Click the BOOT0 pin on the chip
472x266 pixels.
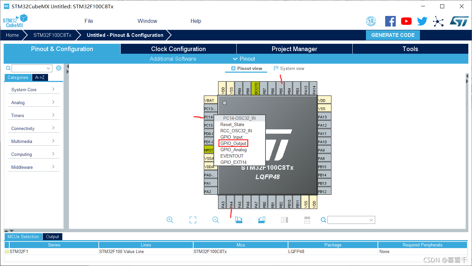255,89
